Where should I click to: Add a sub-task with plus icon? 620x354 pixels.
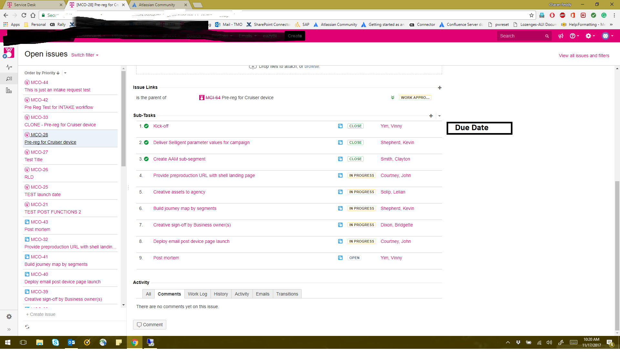point(431,116)
